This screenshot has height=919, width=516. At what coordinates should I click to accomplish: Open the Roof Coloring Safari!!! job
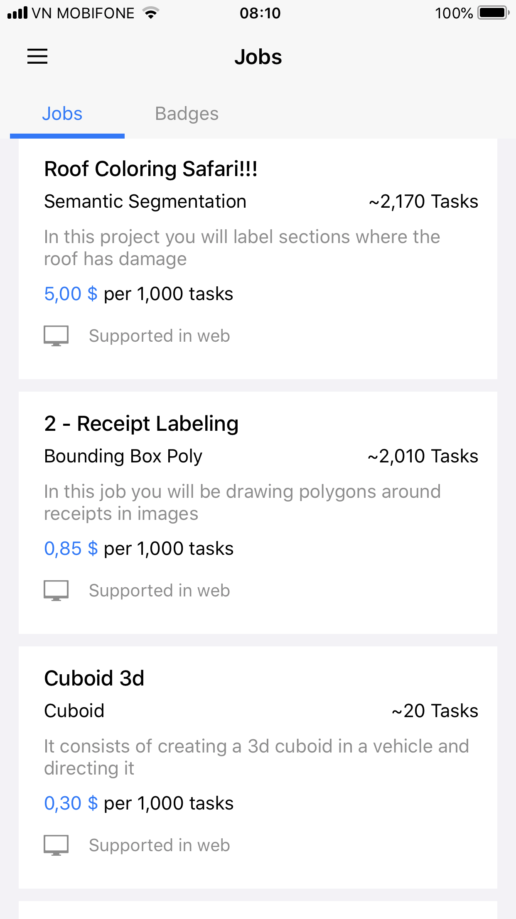150,169
